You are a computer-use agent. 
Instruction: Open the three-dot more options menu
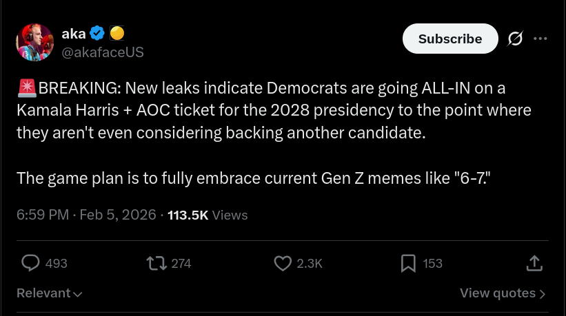540,39
